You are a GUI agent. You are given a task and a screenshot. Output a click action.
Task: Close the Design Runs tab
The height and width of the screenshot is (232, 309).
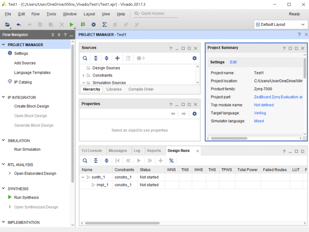(x=197, y=151)
